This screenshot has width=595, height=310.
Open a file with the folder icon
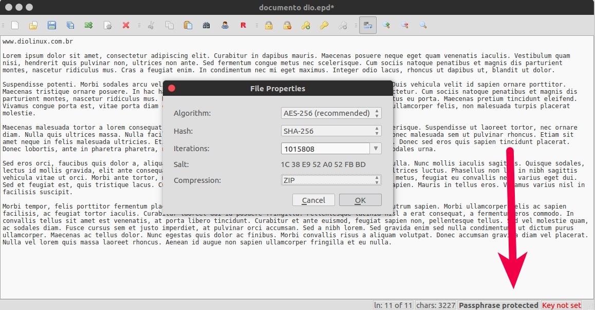[x=33, y=25]
